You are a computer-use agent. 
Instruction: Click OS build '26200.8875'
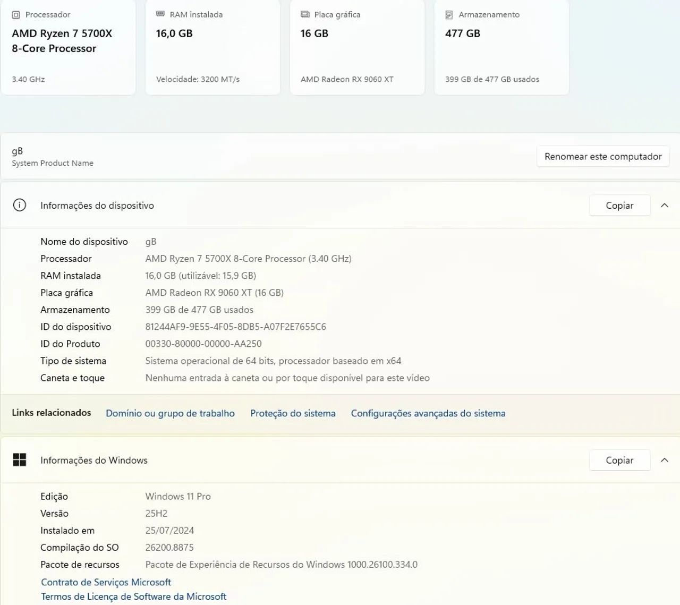tap(169, 548)
